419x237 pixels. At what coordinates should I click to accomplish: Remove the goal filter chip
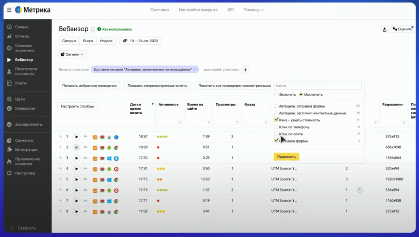pos(195,70)
